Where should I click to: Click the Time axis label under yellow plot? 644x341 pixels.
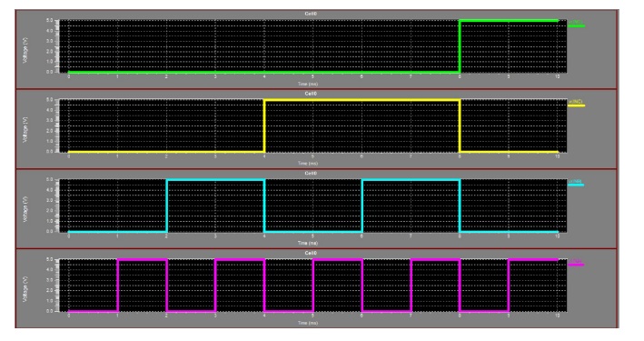pos(308,164)
